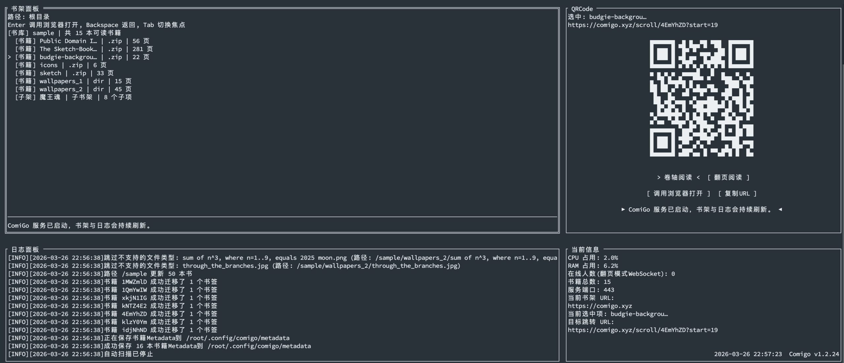Click the target jump URL in 当前信息
Screen dimensions: 844x363
point(642,330)
